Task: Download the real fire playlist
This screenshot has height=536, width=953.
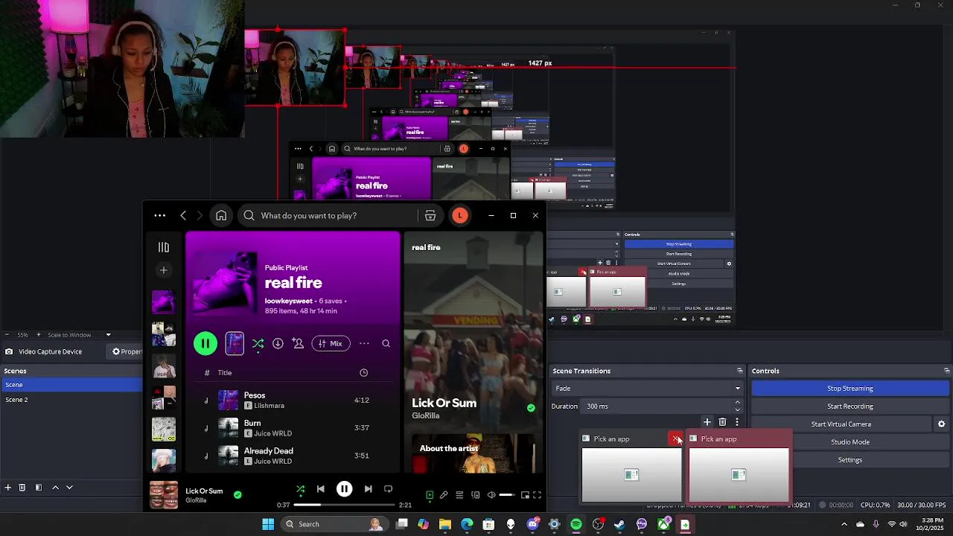Action: [278, 343]
